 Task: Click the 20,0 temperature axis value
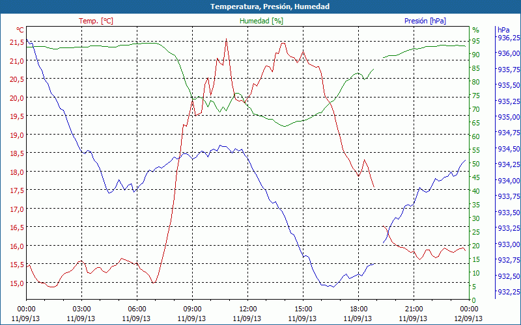point(18,98)
